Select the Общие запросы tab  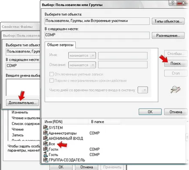click(x=60, y=45)
